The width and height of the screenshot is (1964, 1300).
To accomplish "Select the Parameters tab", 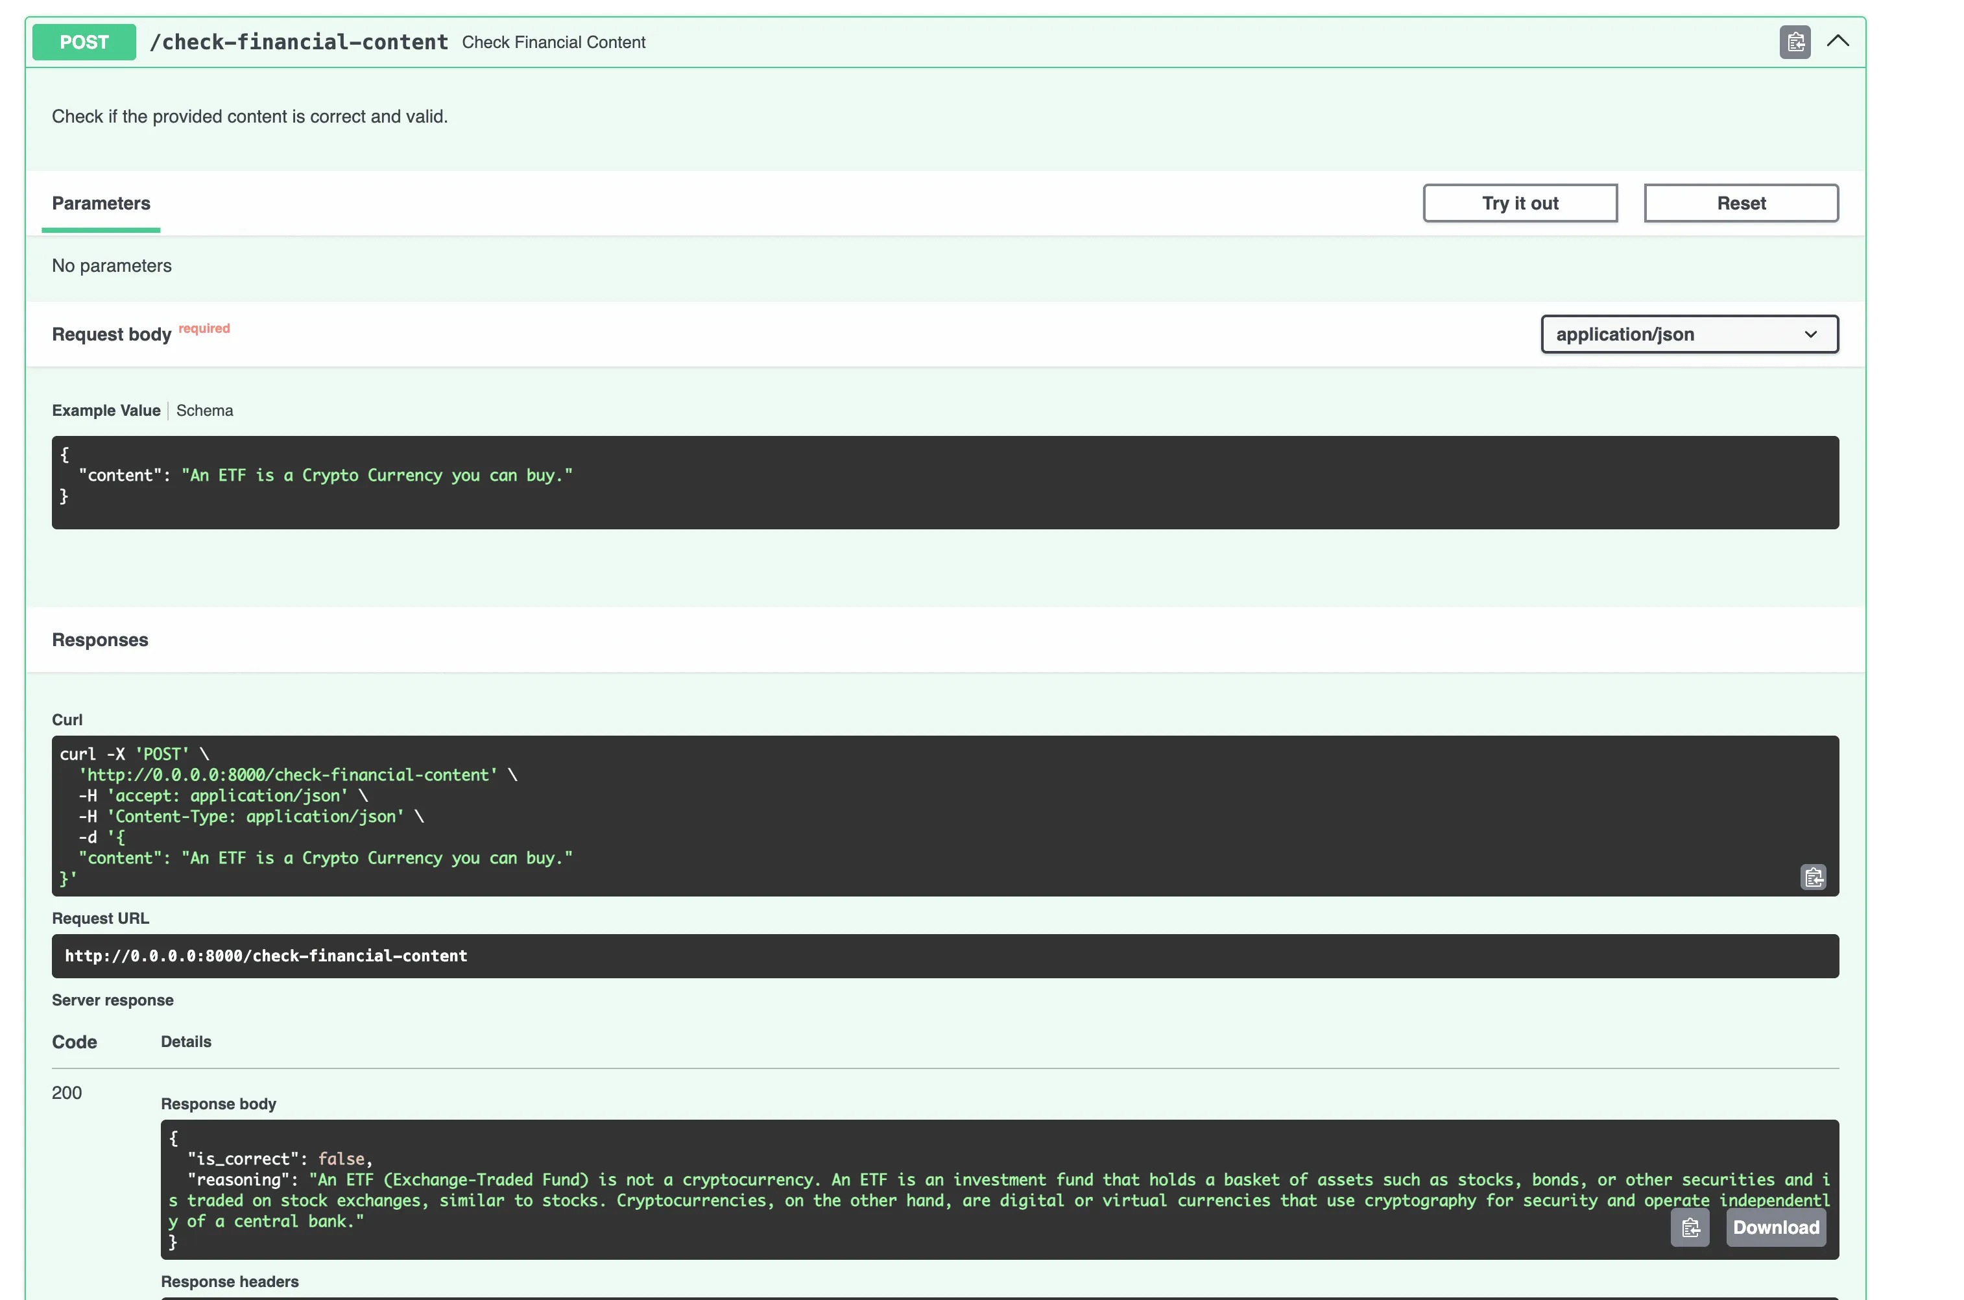I will (x=101, y=203).
